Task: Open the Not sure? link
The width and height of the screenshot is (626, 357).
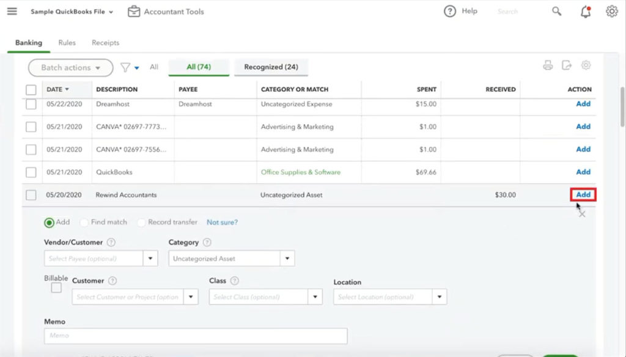Action: pyautogui.click(x=222, y=223)
